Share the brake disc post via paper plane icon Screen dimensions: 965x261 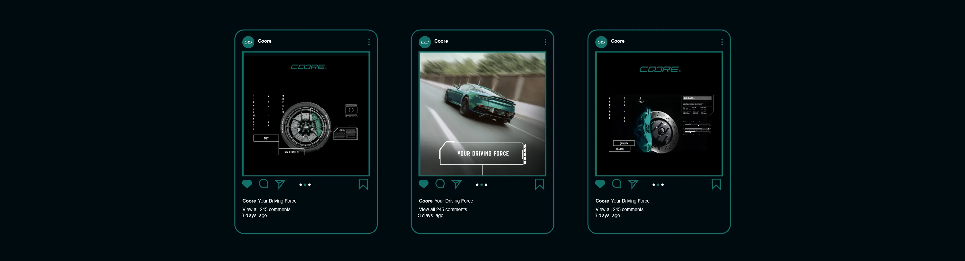click(x=633, y=184)
